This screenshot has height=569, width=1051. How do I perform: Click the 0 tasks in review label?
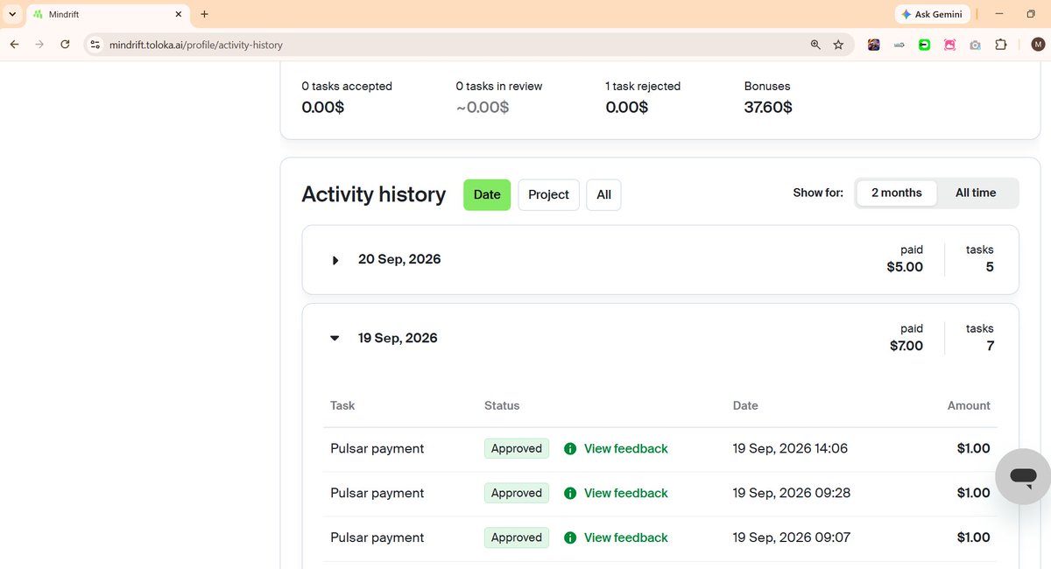point(499,87)
